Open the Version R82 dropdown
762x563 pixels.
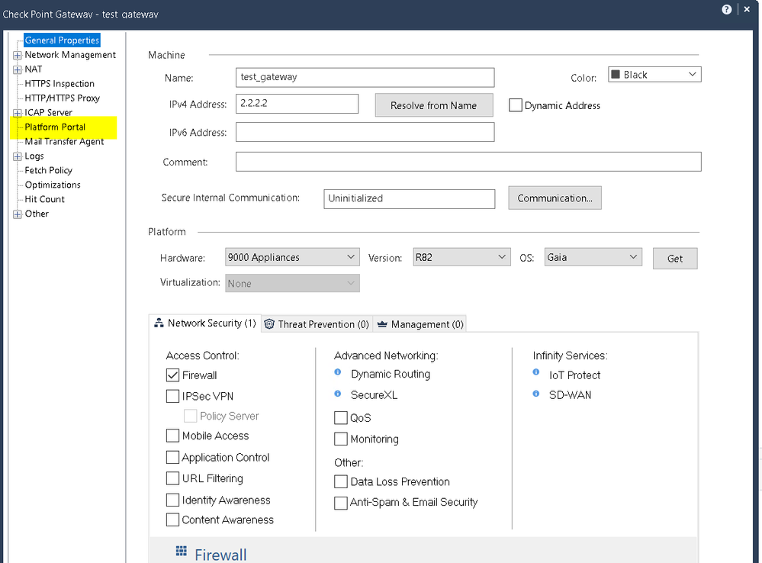click(461, 257)
